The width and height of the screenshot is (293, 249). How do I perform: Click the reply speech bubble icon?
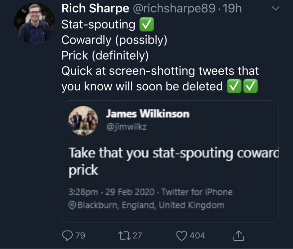click(x=67, y=235)
